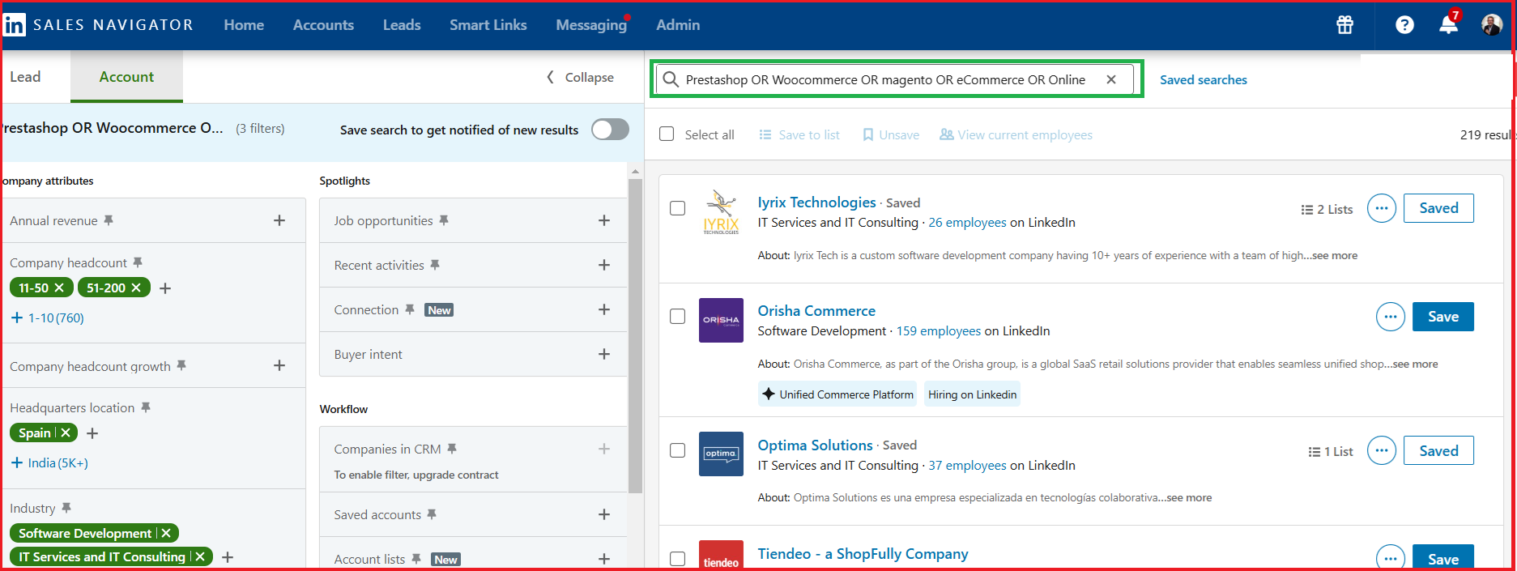This screenshot has width=1517, height=571.
Task: Expand the Saved accounts filter
Action: (604, 514)
